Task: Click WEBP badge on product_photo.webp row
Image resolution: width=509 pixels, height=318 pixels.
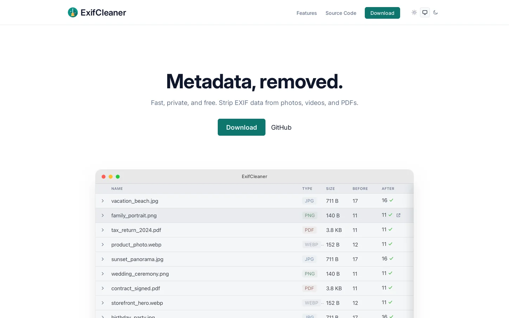Action: 311,245
